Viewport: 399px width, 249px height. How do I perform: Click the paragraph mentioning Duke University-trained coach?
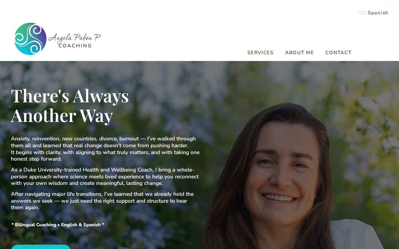point(105,176)
